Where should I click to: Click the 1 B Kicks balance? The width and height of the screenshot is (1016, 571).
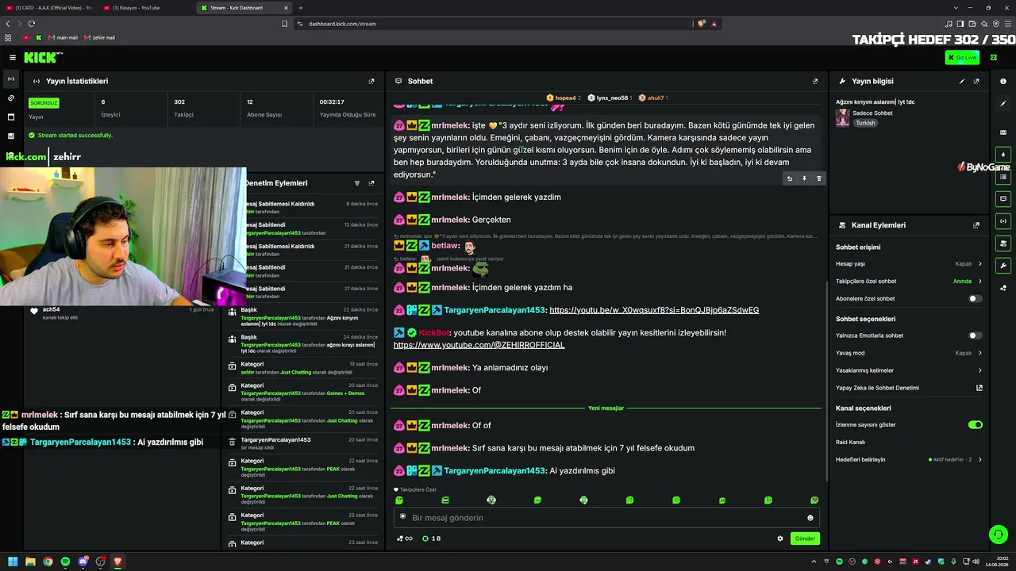(x=432, y=538)
